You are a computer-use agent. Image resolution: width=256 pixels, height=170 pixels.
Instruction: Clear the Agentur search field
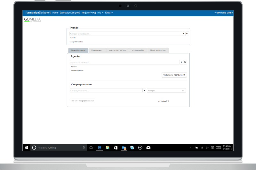click(181, 62)
